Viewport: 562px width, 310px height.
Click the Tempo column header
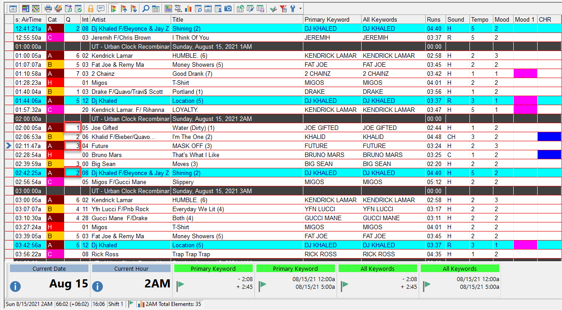(480, 19)
